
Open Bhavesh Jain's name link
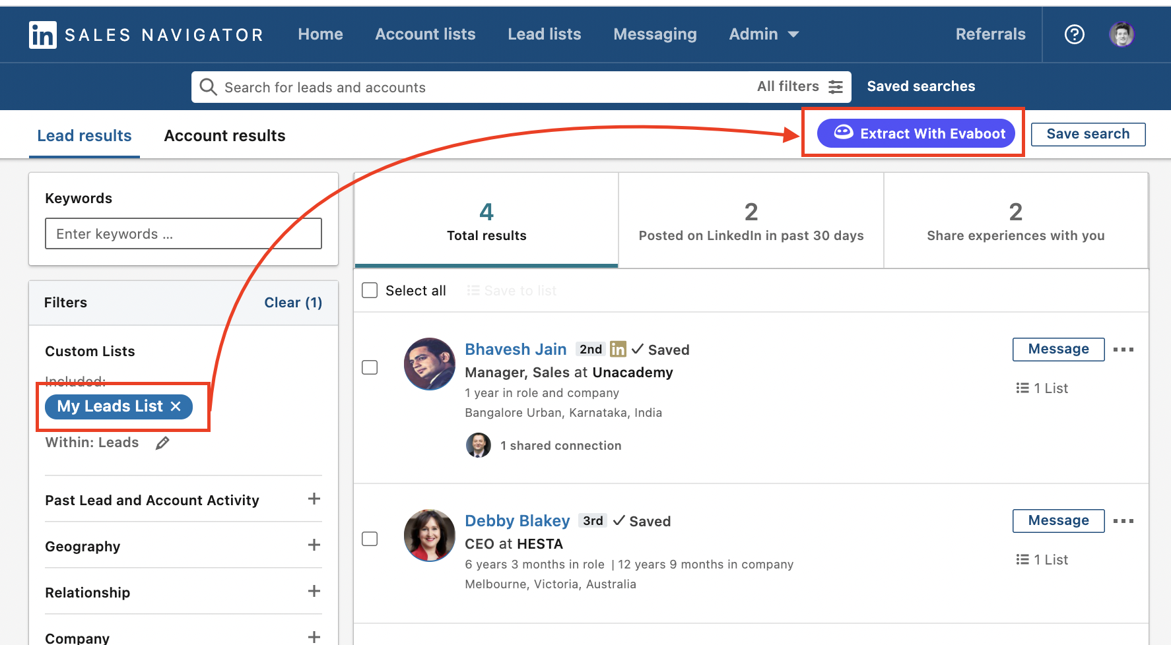[516, 350]
